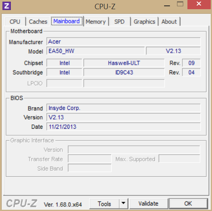Minimize the CPU-Z window

pos(167,6)
